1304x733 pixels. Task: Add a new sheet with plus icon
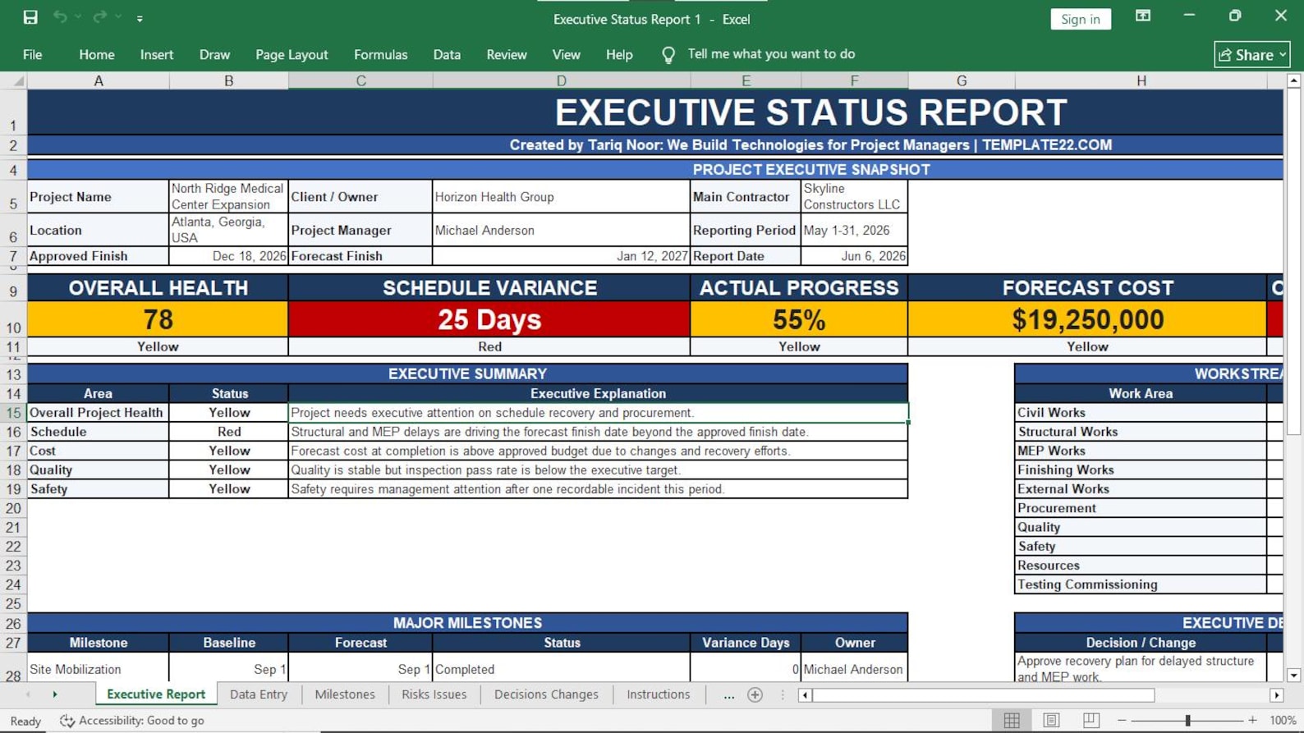[x=755, y=695]
